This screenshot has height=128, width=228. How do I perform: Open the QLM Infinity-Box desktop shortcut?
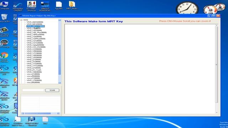point(4,121)
